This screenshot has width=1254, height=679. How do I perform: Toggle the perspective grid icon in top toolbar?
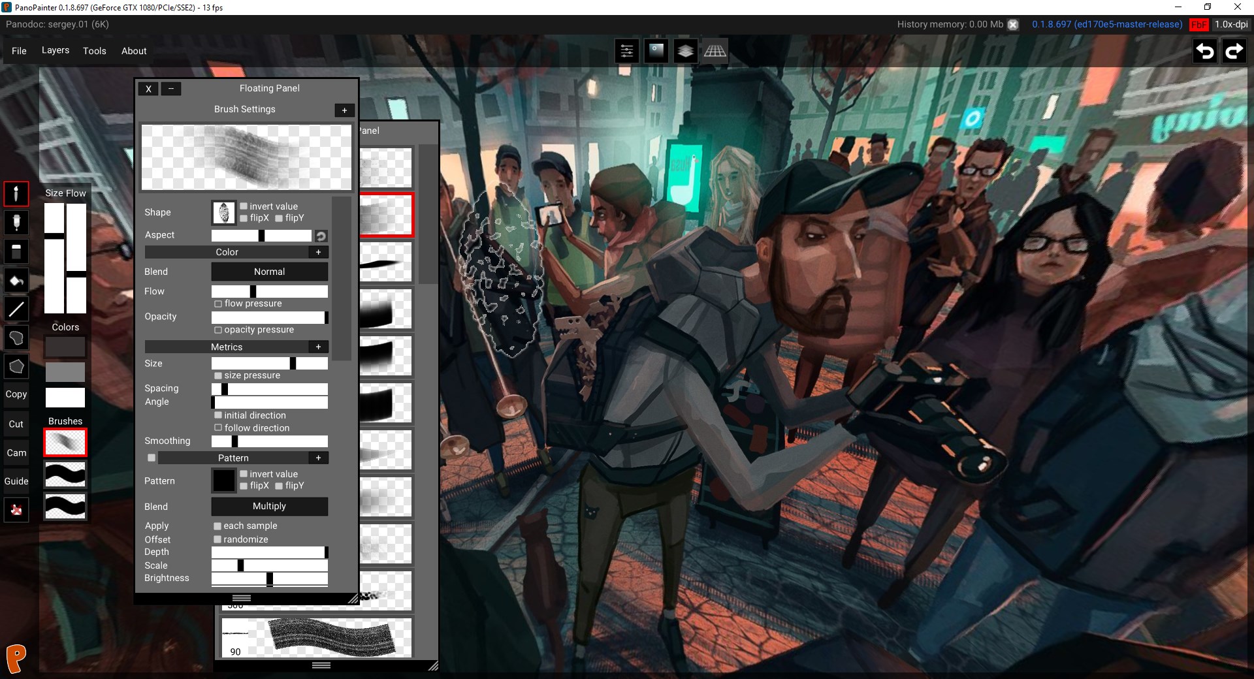[x=715, y=51]
